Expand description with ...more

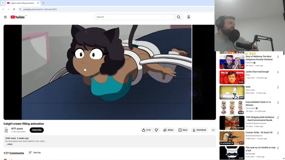(x=9, y=144)
